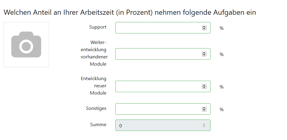Click the Arbeitszeit question heading
Viewport: 287px width, 140px height.
pos(130,12)
